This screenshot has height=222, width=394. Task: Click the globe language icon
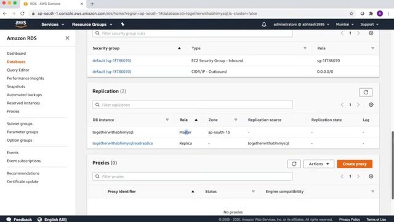tap(39, 220)
